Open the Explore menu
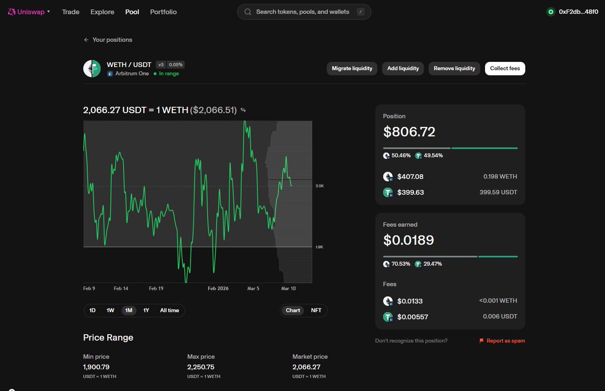The image size is (605, 391). click(102, 12)
